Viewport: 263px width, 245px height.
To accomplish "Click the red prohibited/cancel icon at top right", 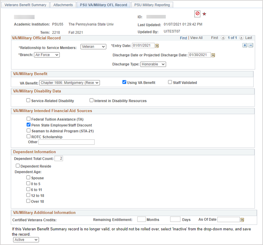I will click(x=197, y=14).
